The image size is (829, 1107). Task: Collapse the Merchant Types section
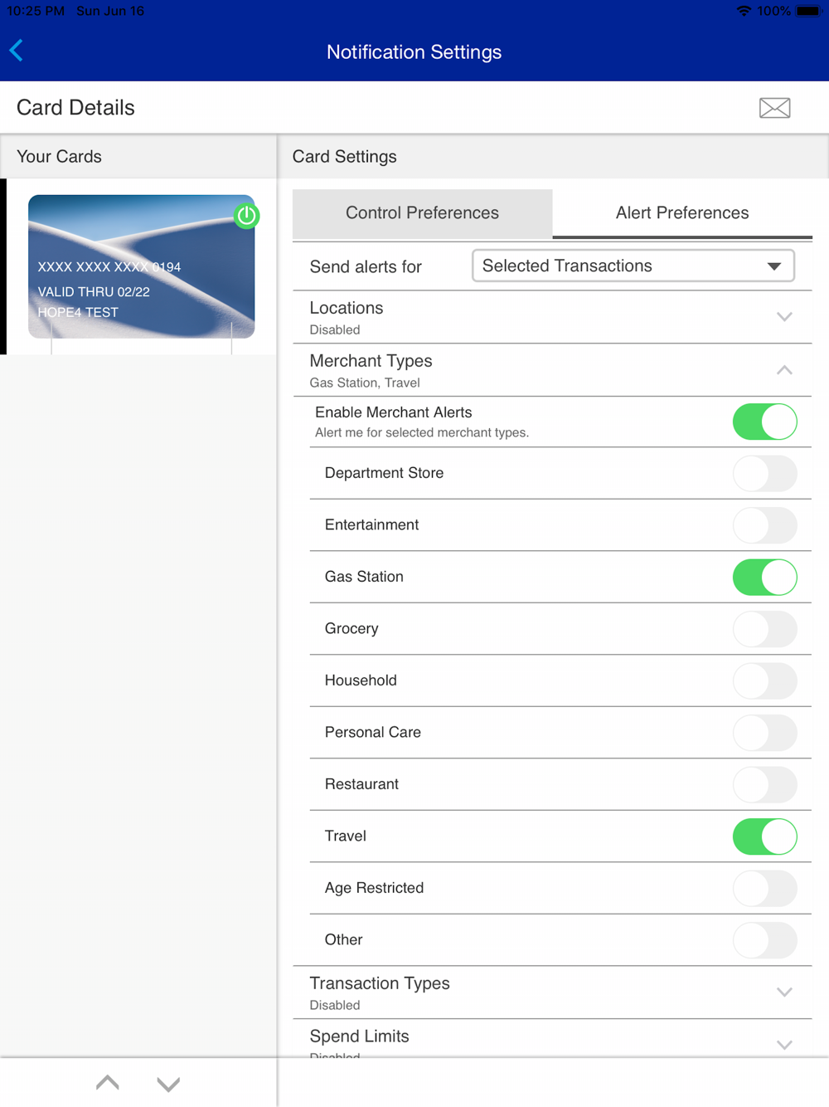[552, 370]
